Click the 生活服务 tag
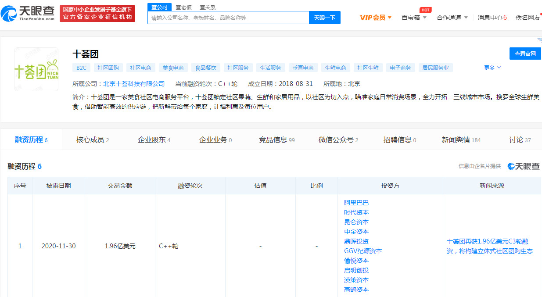This screenshot has height=297, width=542. pos(270,68)
